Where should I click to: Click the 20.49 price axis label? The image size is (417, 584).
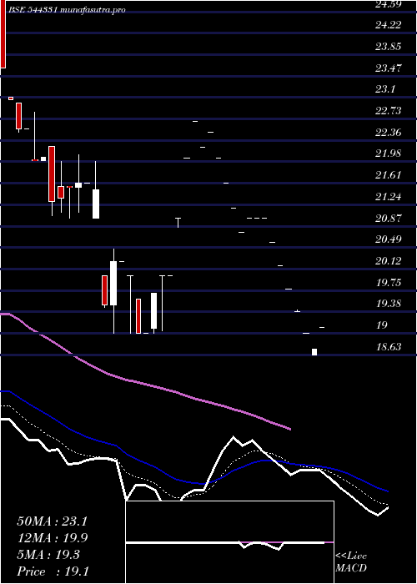click(x=389, y=239)
